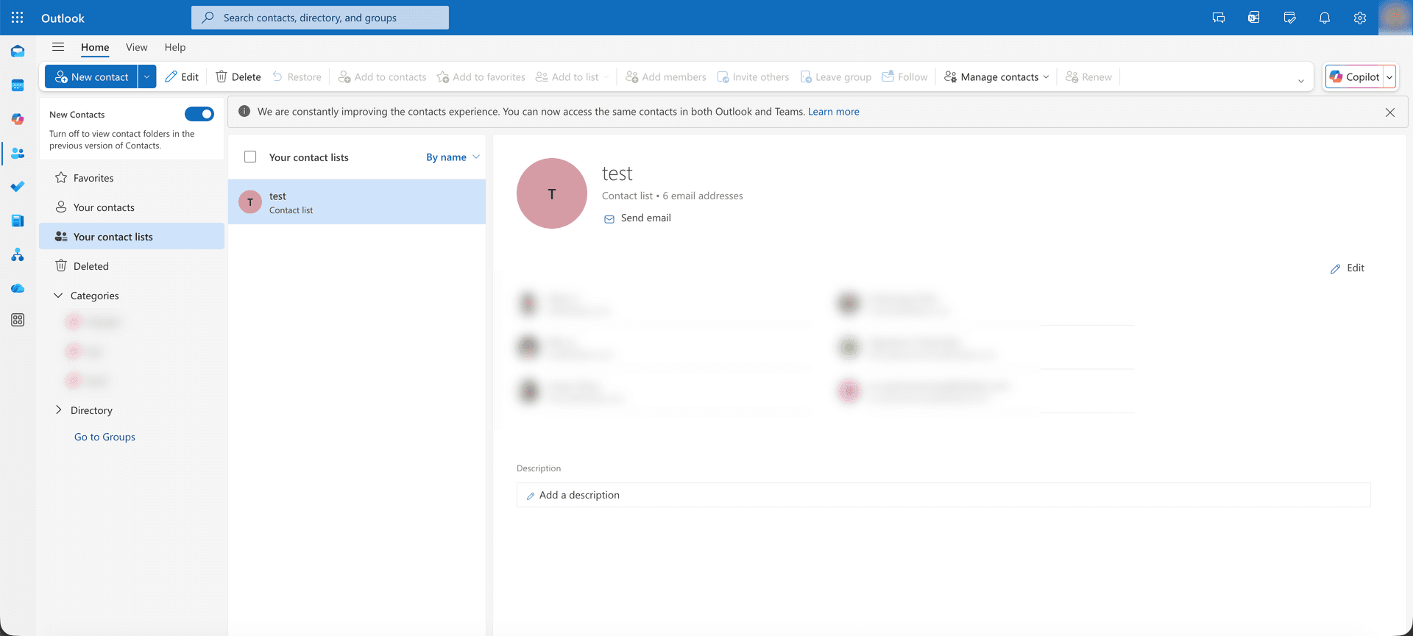Turn off the New Contacts toggle
This screenshot has height=636, width=1413.
(x=199, y=114)
